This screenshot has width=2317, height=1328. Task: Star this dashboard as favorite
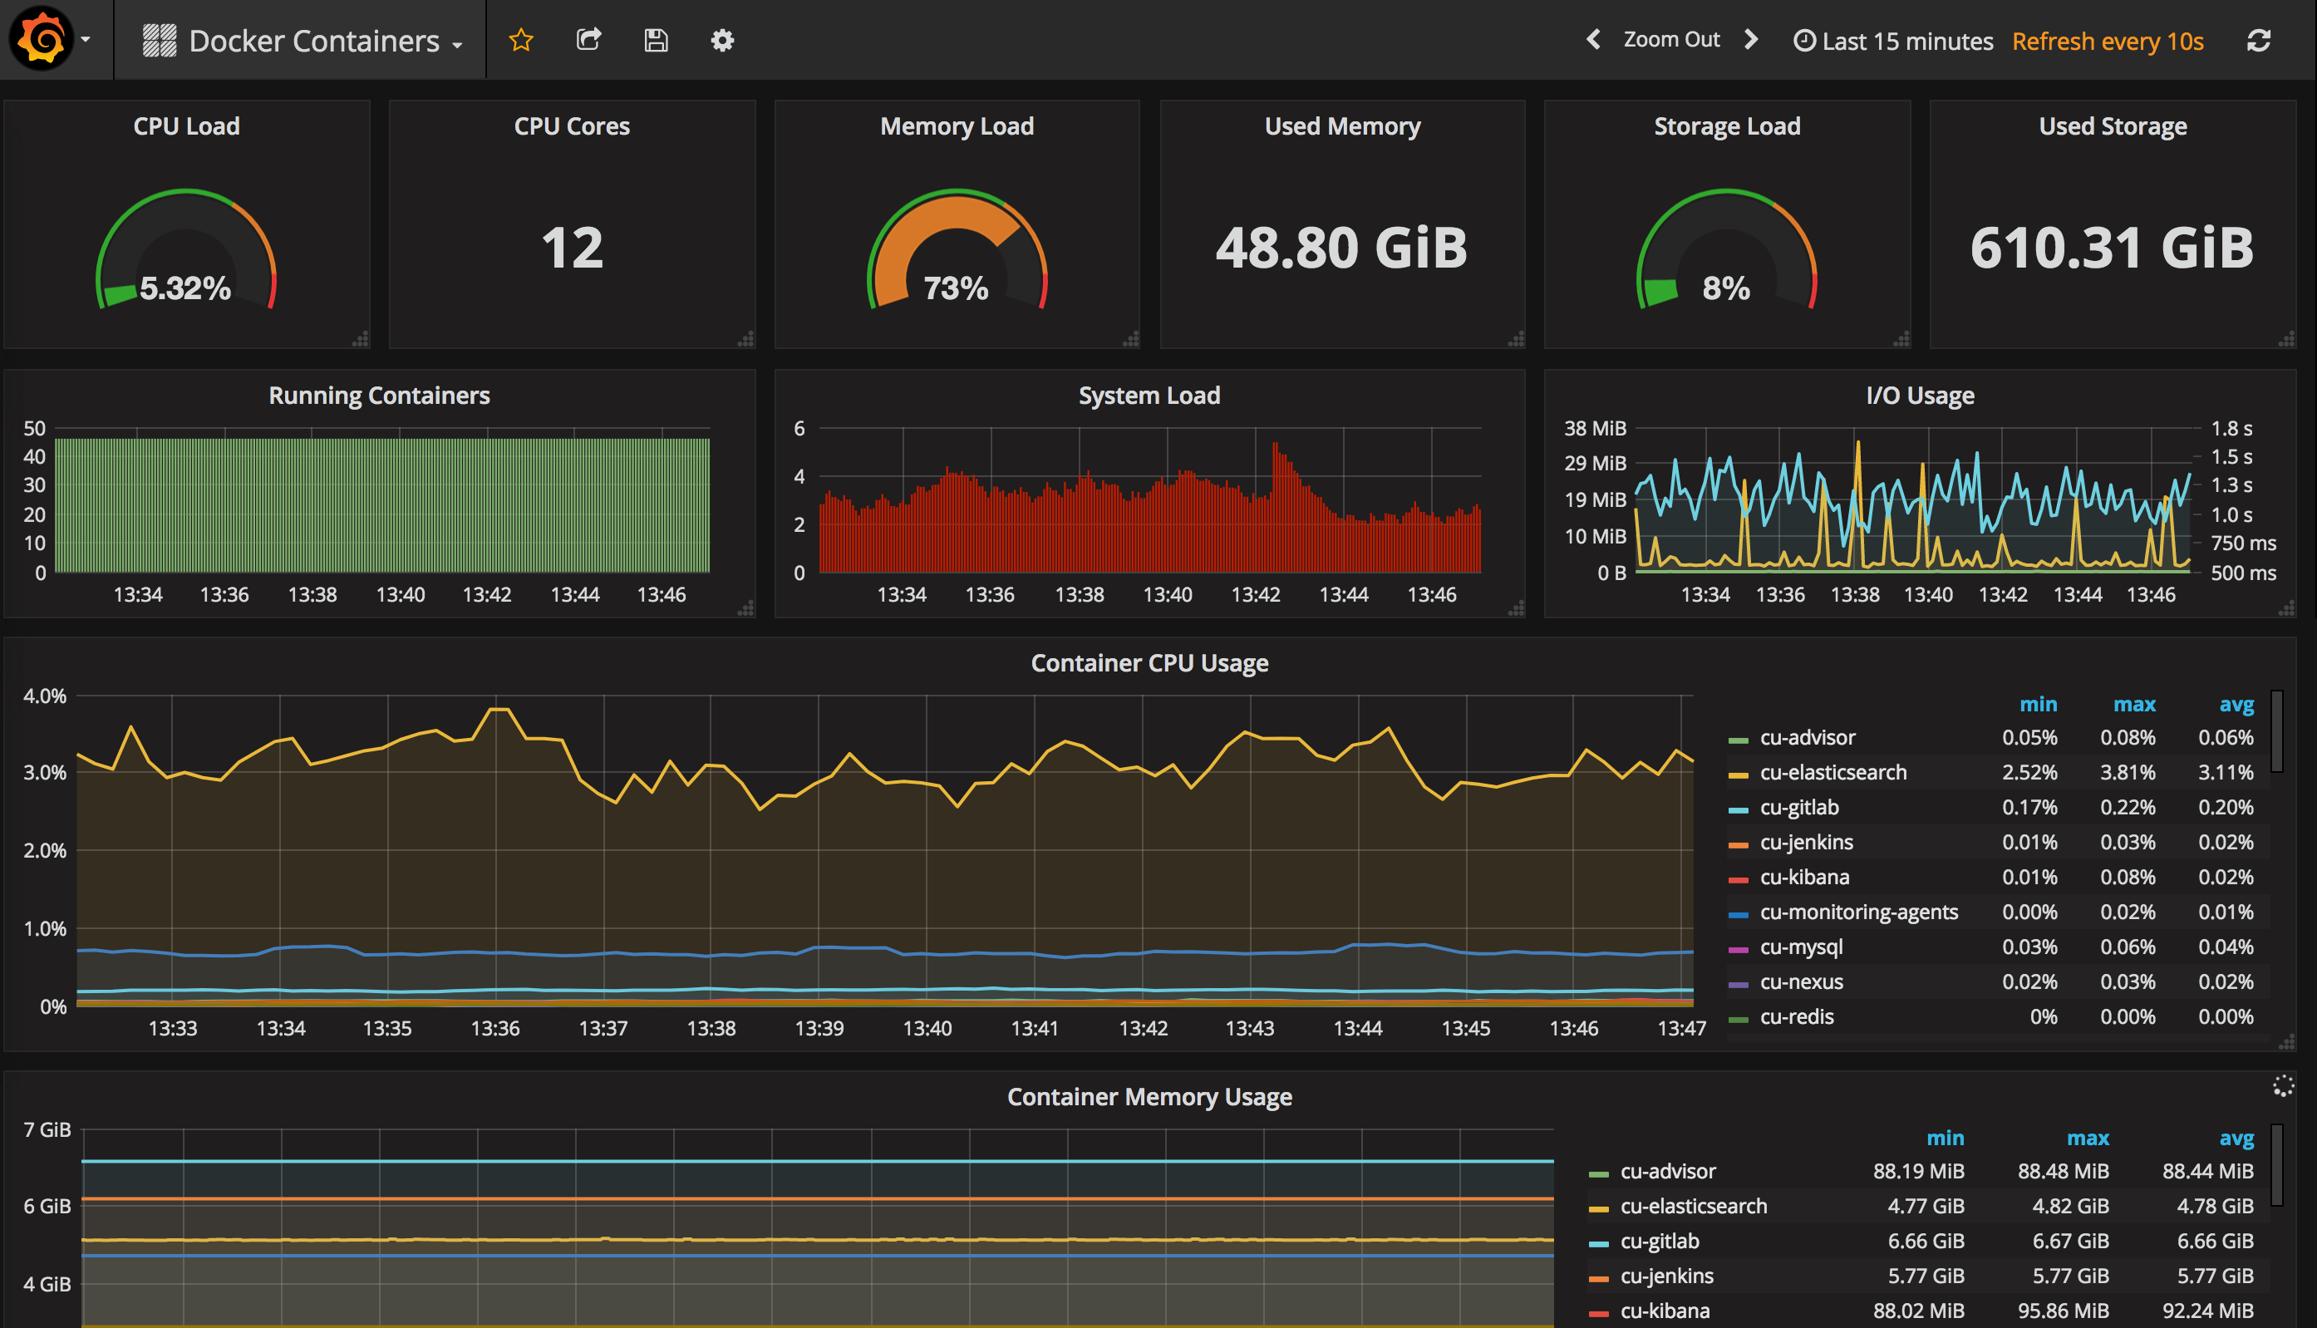coord(521,40)
